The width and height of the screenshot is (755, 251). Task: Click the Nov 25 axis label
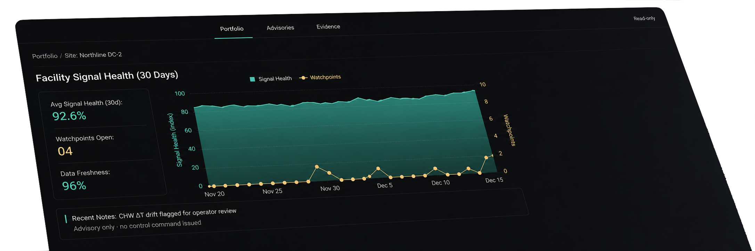coord(272,191)
